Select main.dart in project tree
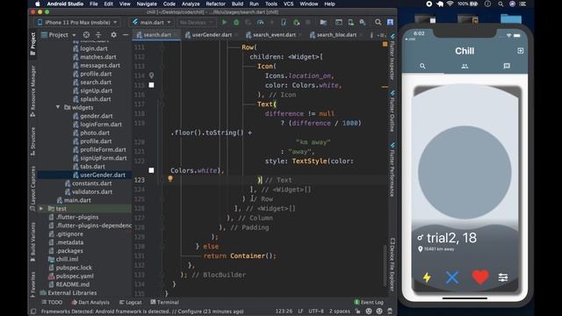The height and width of the screenshot is (316, 562). [77, 200]
